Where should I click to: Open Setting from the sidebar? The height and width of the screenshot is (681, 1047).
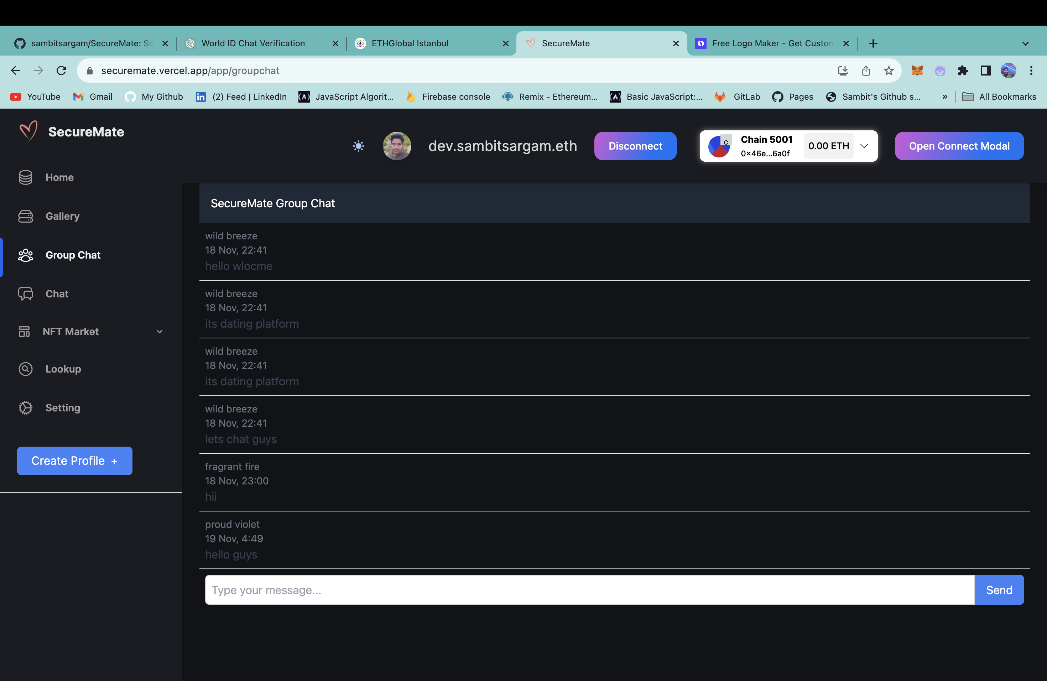(62, 408)
